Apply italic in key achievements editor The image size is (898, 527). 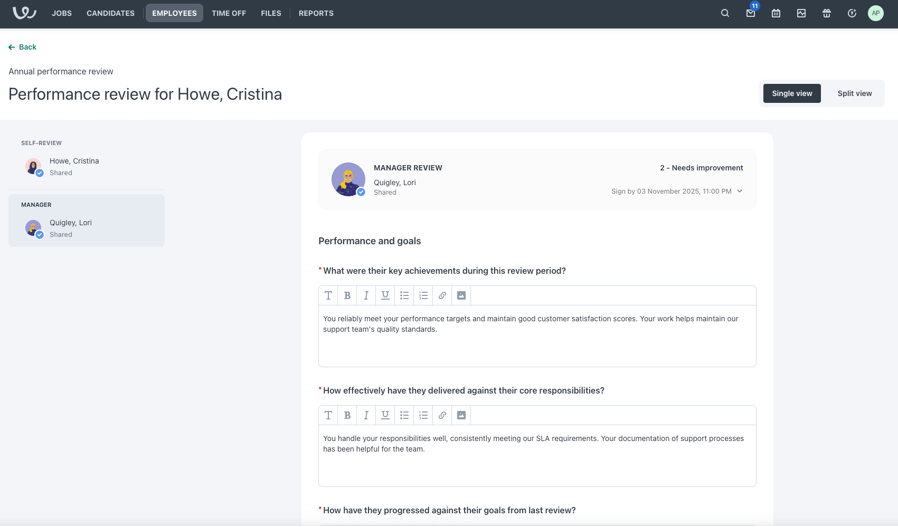coord(366,295)
